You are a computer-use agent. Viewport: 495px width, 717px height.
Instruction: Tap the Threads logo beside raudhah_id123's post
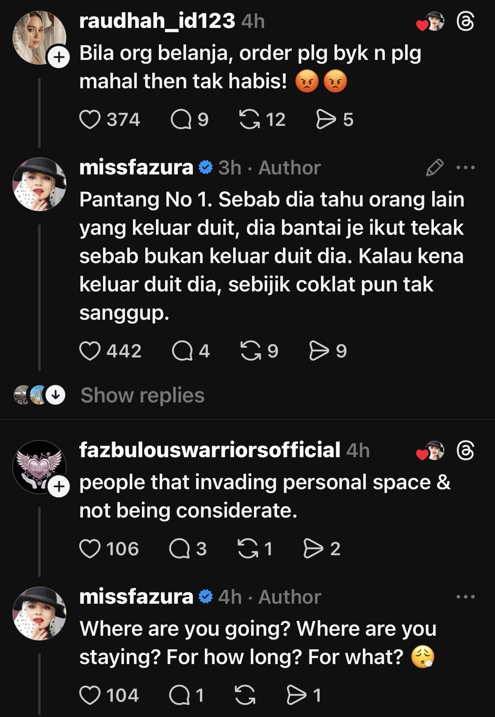point(465,22)
